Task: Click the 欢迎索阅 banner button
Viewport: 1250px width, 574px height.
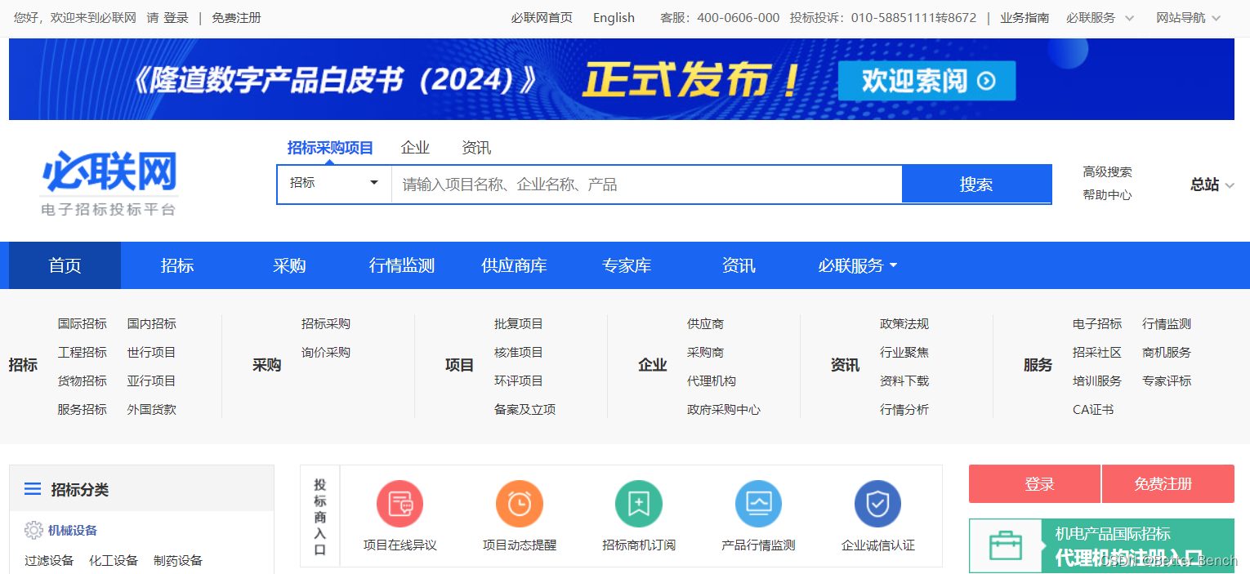Action: click(x=927, y=81)
